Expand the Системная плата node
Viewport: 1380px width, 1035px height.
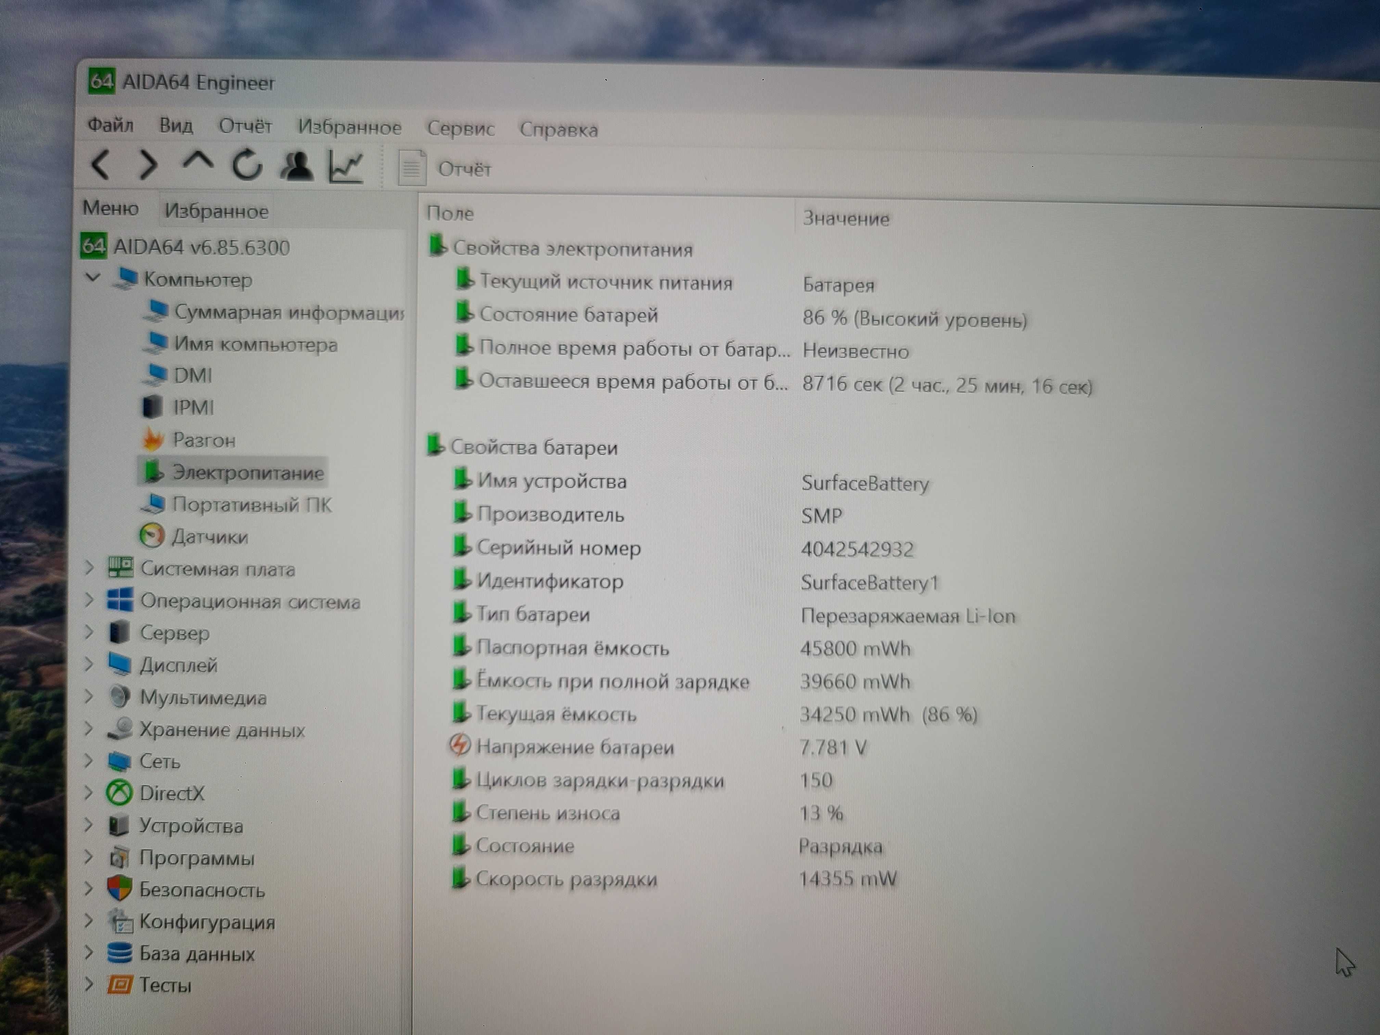89,567
